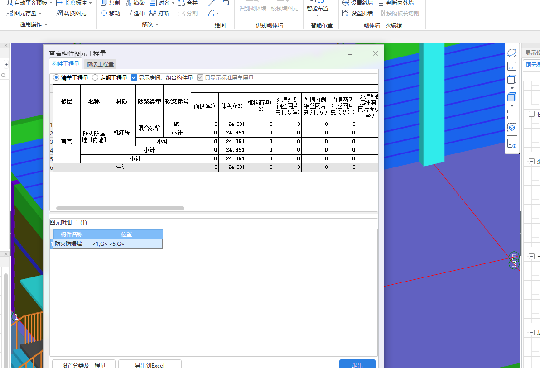Click the 退出 button
Screen dimensions: 540x368
357,364
